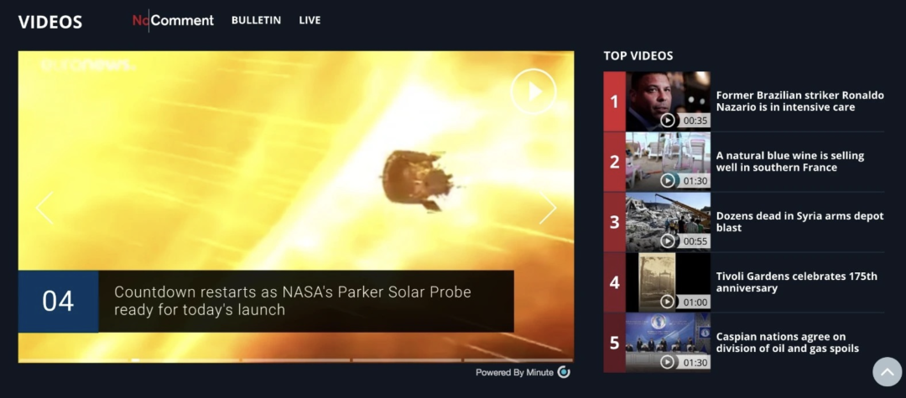This screenshot has width=906, height=398.
Task: Click the 01:00 duration label
Action: (695, 302)
